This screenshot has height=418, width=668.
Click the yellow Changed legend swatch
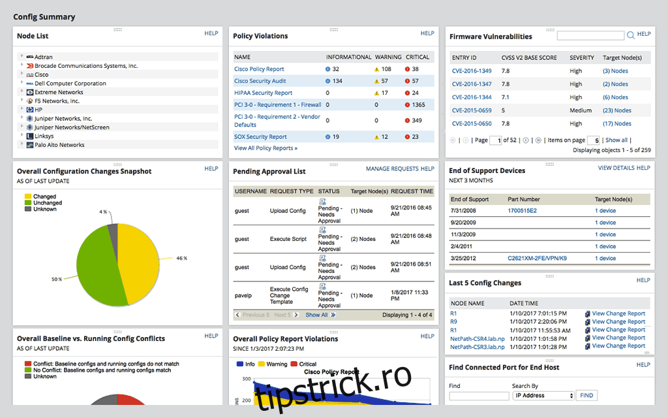(x=28, y=197)
